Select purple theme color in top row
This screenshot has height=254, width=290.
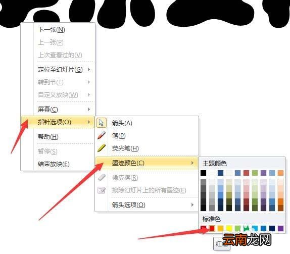coord(263,173)
